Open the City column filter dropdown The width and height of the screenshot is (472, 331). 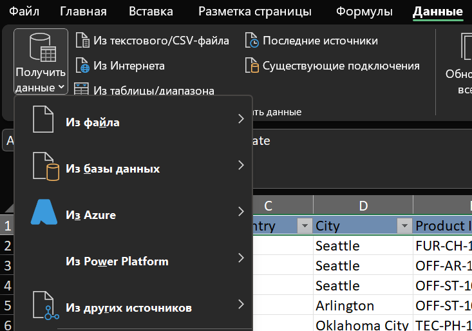click(404, 225)
